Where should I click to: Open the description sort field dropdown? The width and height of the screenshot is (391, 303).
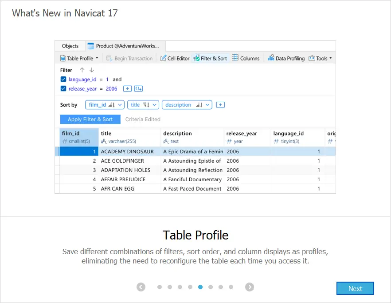tap(208, 105)
